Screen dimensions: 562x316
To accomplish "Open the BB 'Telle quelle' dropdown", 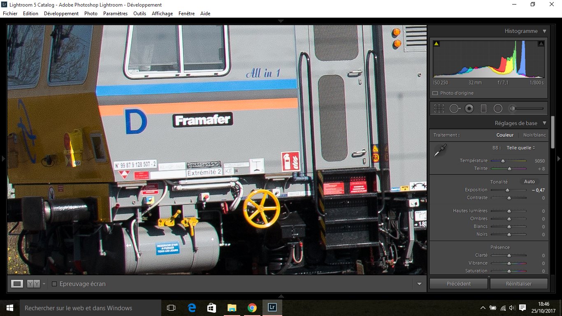I will click(x=520, y=148).
